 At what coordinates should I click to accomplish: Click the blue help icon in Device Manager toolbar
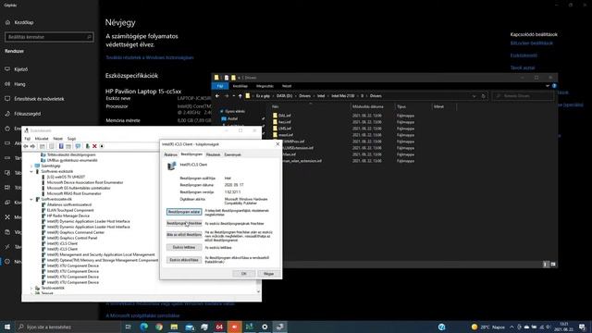[x=61, y=146]
